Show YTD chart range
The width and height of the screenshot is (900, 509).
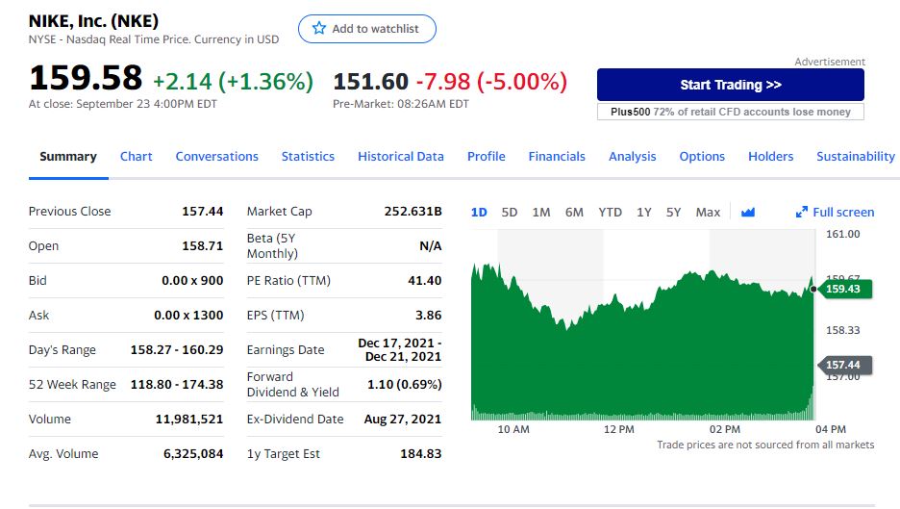(x=610, y=213)
